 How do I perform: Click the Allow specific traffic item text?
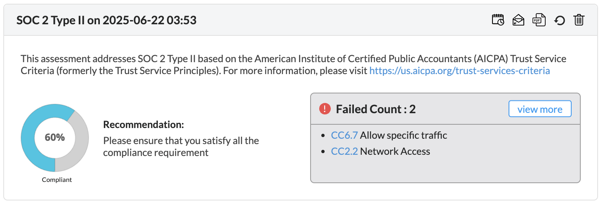coord(403,135)
